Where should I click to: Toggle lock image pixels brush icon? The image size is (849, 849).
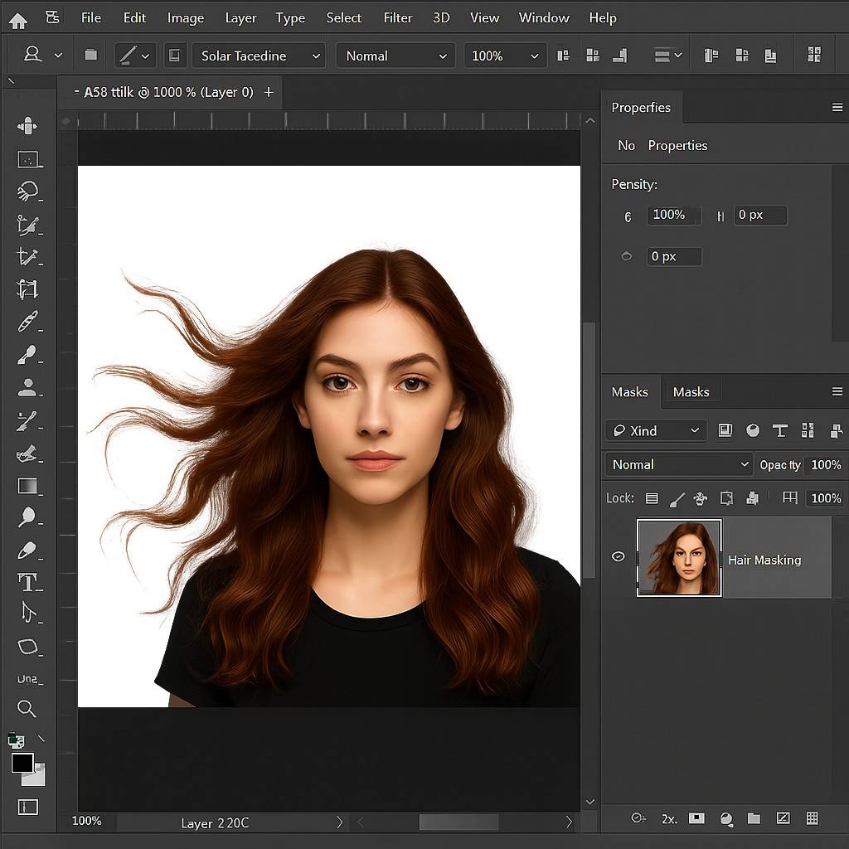677,499
